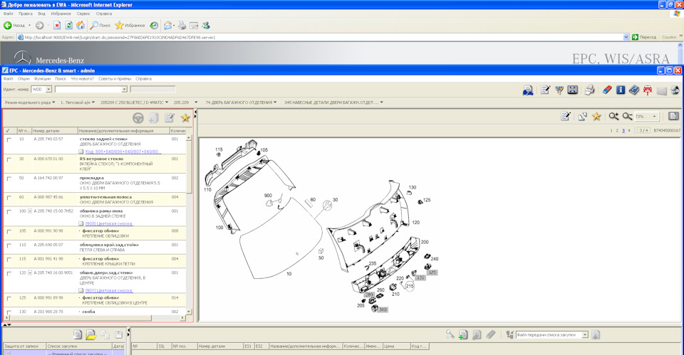Open EPC Опции menu
Image resolution: width=684 pixels, height=355 pixels.
pyautogui.click(x=24, y=79)
